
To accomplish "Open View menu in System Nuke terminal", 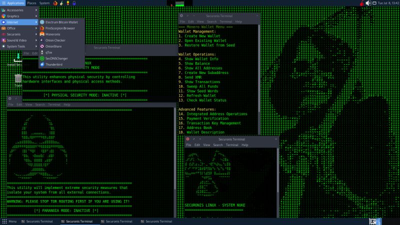I will point(206,145).
